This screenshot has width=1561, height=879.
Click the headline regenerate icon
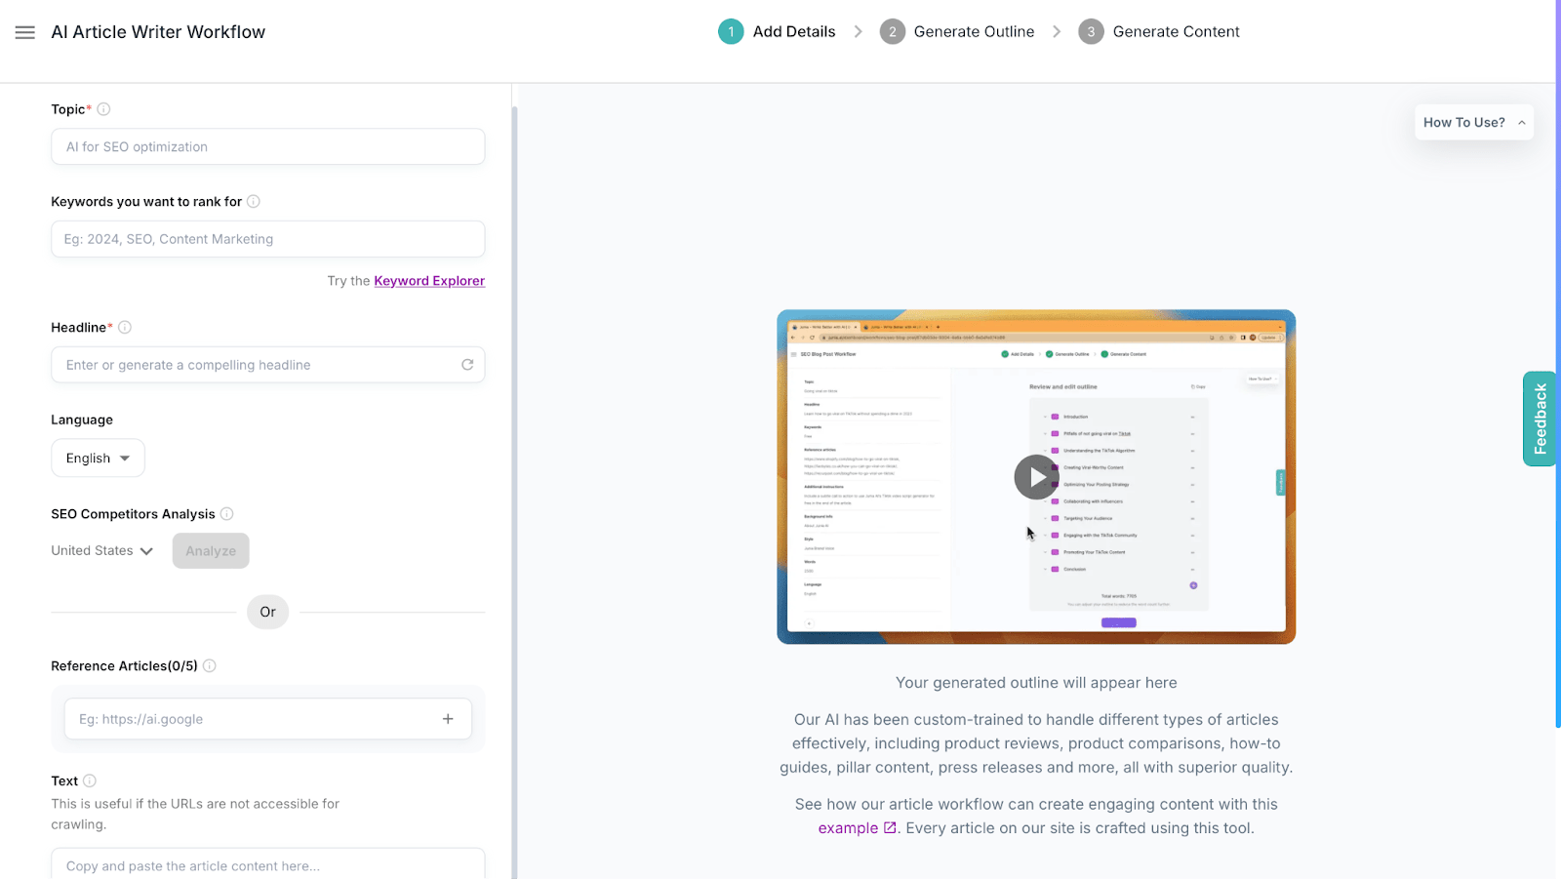(x=467, y=364)
